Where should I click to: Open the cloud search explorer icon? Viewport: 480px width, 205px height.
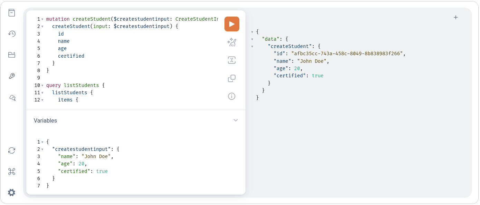point(12,98)
